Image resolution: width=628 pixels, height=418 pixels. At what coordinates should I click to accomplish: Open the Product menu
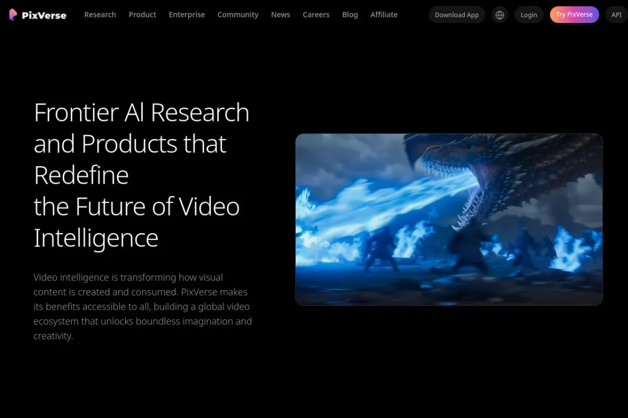142,15
